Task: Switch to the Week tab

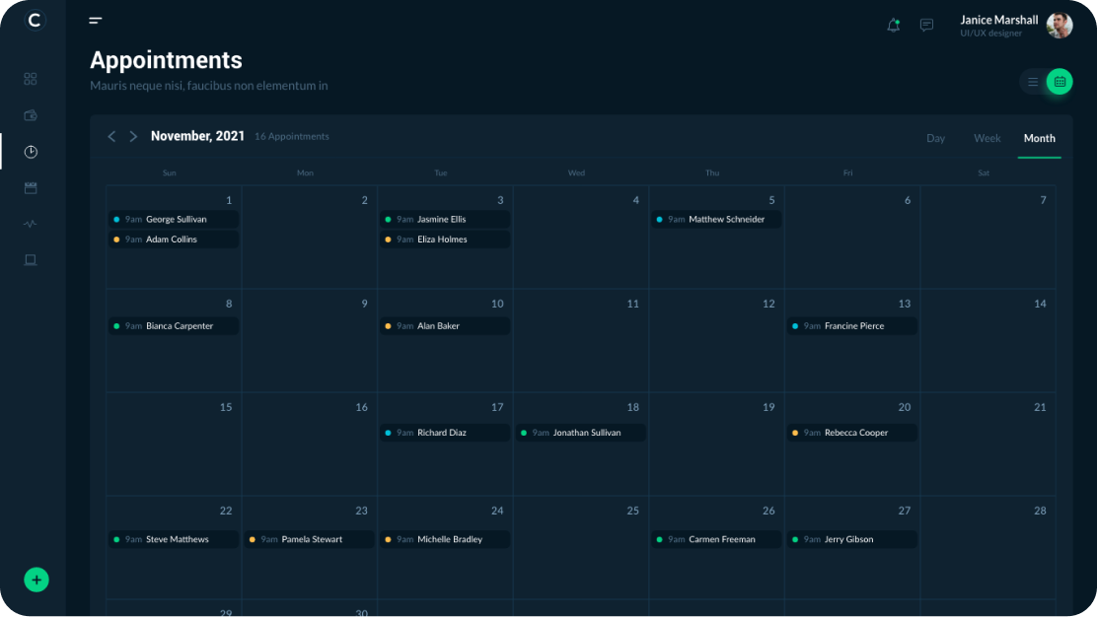Action: pyautogui.click(x=987, y=138)
